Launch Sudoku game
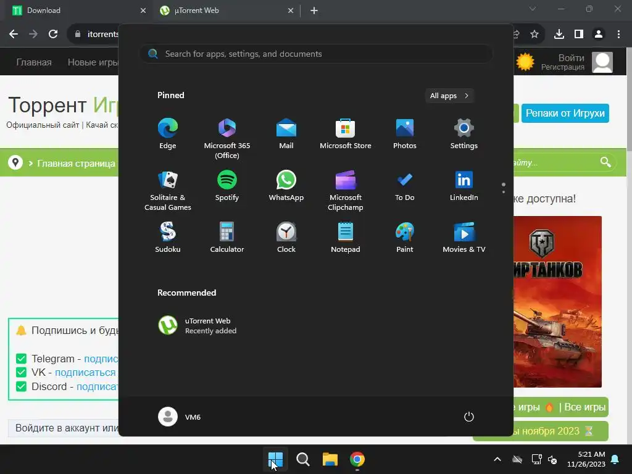The image size is (632, 474). pos(168,238)
